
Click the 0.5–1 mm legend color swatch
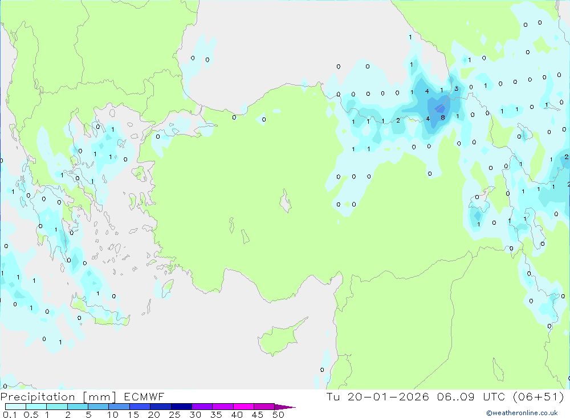[x=36, y=407]
